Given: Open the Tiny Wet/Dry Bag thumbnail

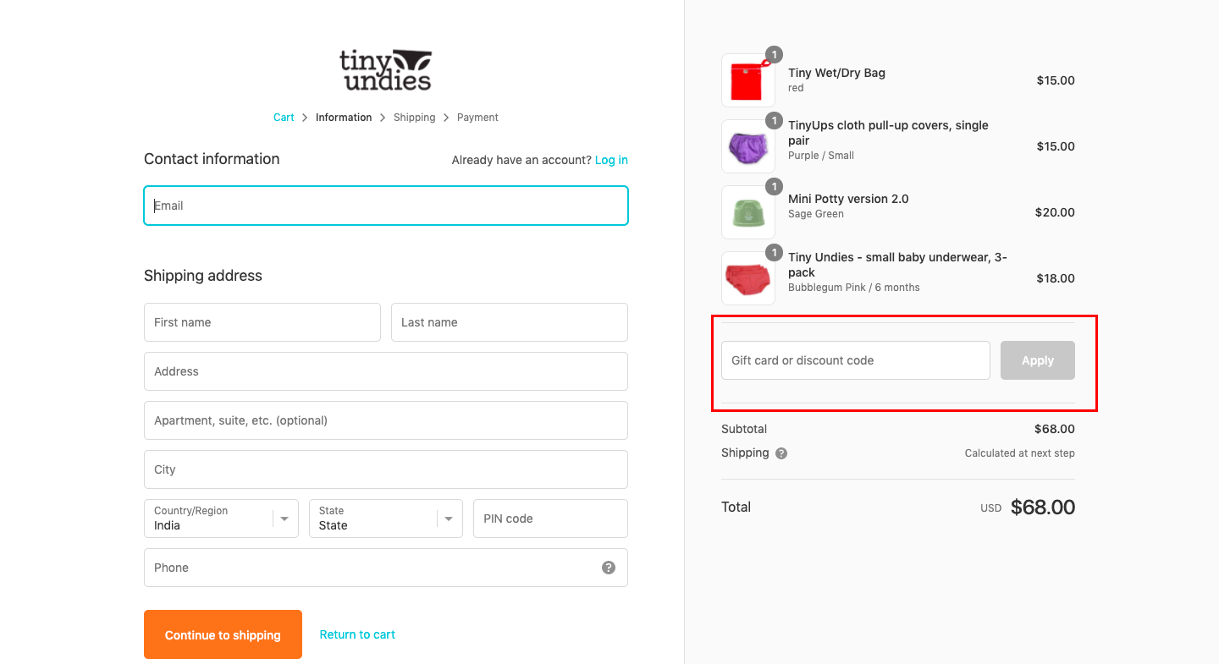Looking at the screenshot, I should click(x=748, y=80).
